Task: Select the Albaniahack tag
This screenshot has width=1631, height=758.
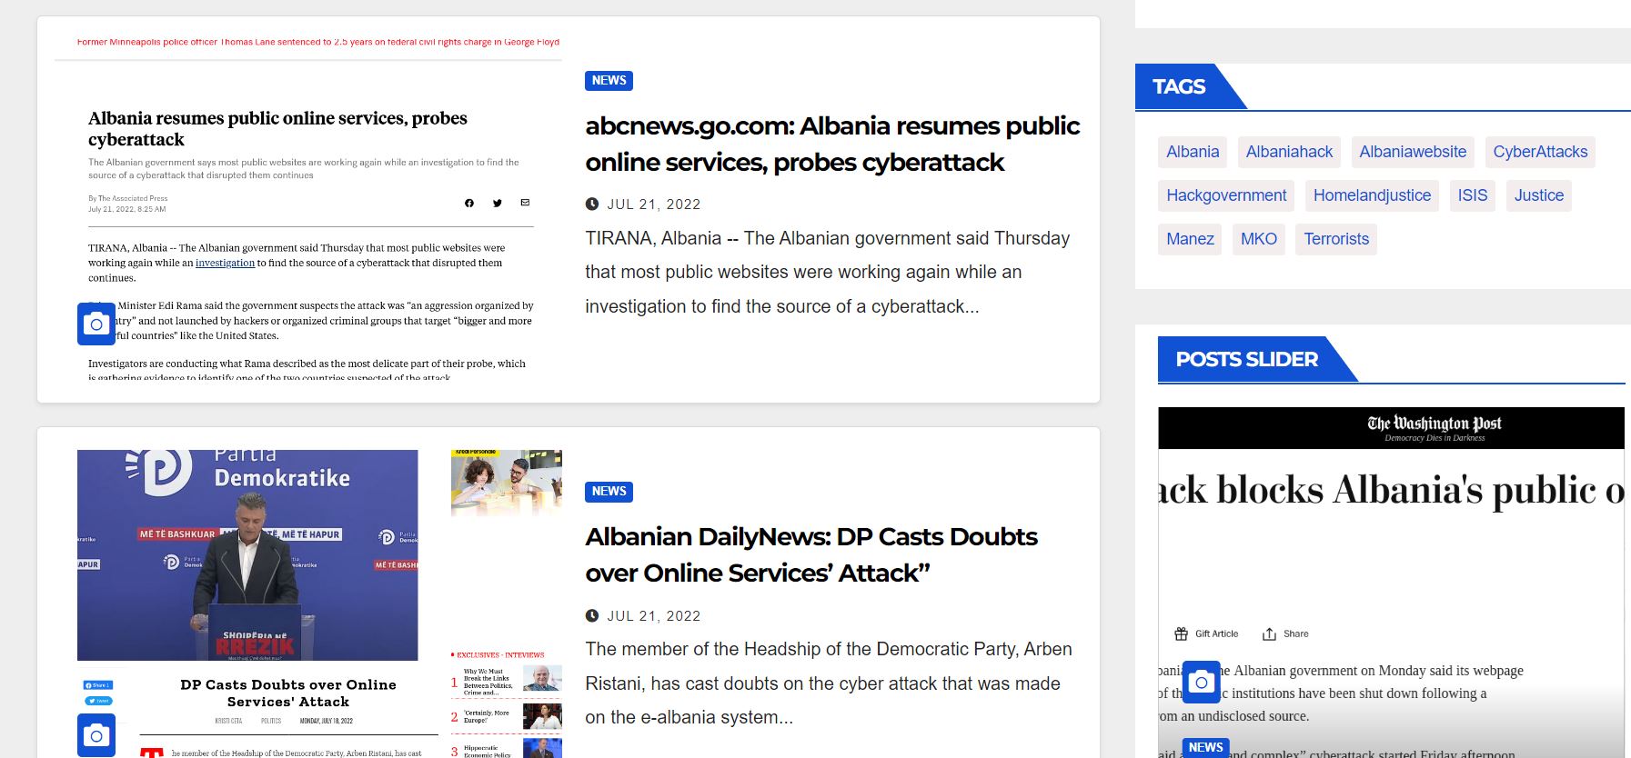Action: tap(1289, 152)
